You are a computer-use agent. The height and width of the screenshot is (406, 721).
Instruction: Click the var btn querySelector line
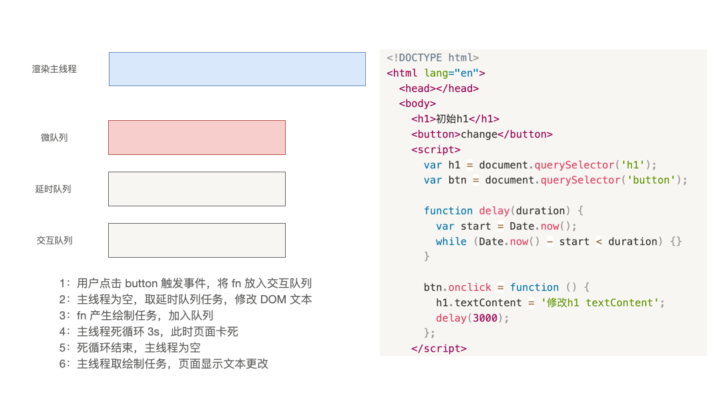point(555,180)
